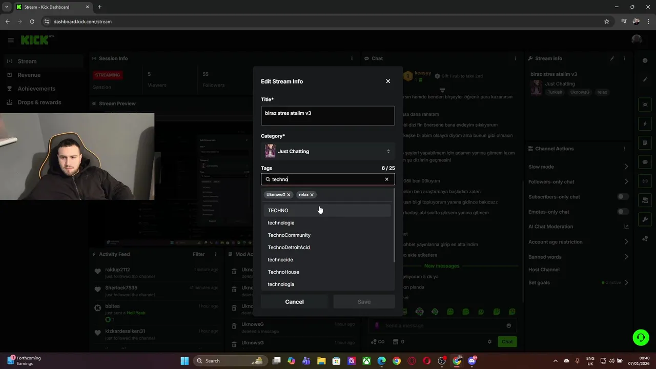Click the stream Title input field

coord(328,116)
